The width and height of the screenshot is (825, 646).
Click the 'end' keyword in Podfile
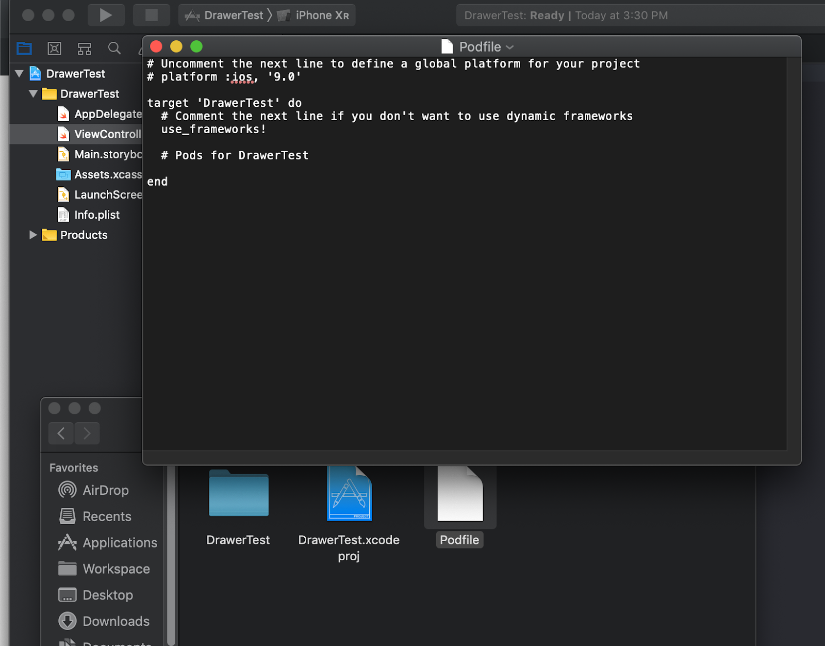[157, 182]
